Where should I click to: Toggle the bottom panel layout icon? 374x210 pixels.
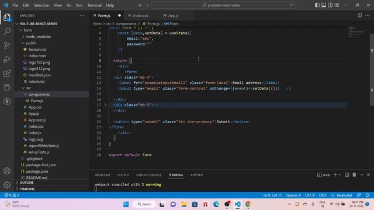[324, 5]
